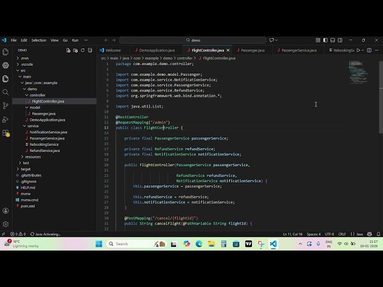The image size is (383, 287).
Task: Open pom.xml in Explorer
Action: pyautogui.click(x=28, y=206)
